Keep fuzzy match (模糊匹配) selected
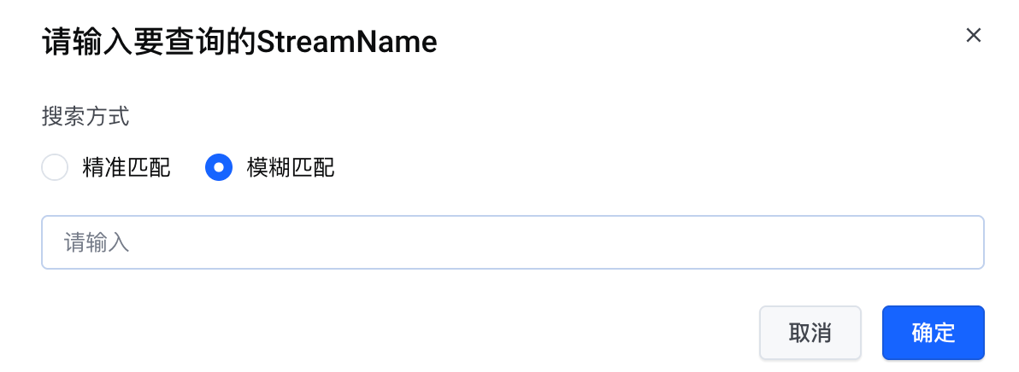The height and width of the screenshot is (372, 1019). [219, 168]
